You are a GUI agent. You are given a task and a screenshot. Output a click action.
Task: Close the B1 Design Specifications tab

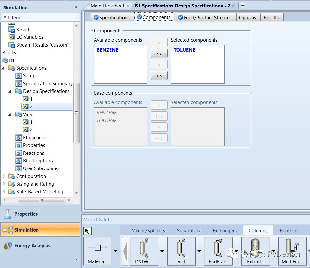(x=233, y=6)
